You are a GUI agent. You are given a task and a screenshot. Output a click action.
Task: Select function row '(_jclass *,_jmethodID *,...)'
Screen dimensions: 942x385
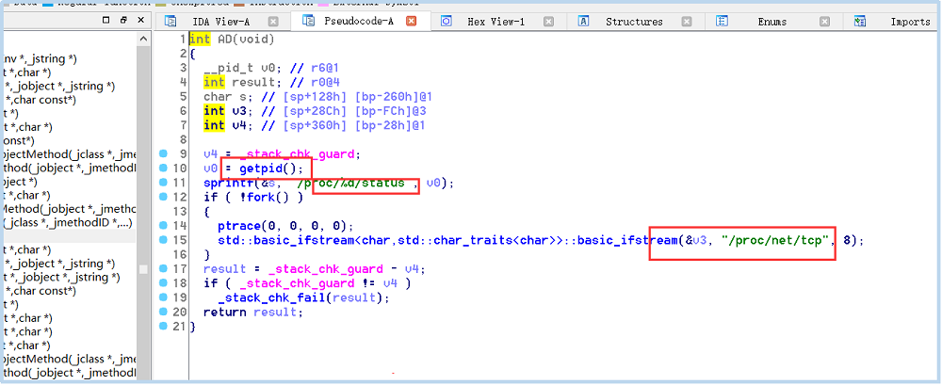68,223
